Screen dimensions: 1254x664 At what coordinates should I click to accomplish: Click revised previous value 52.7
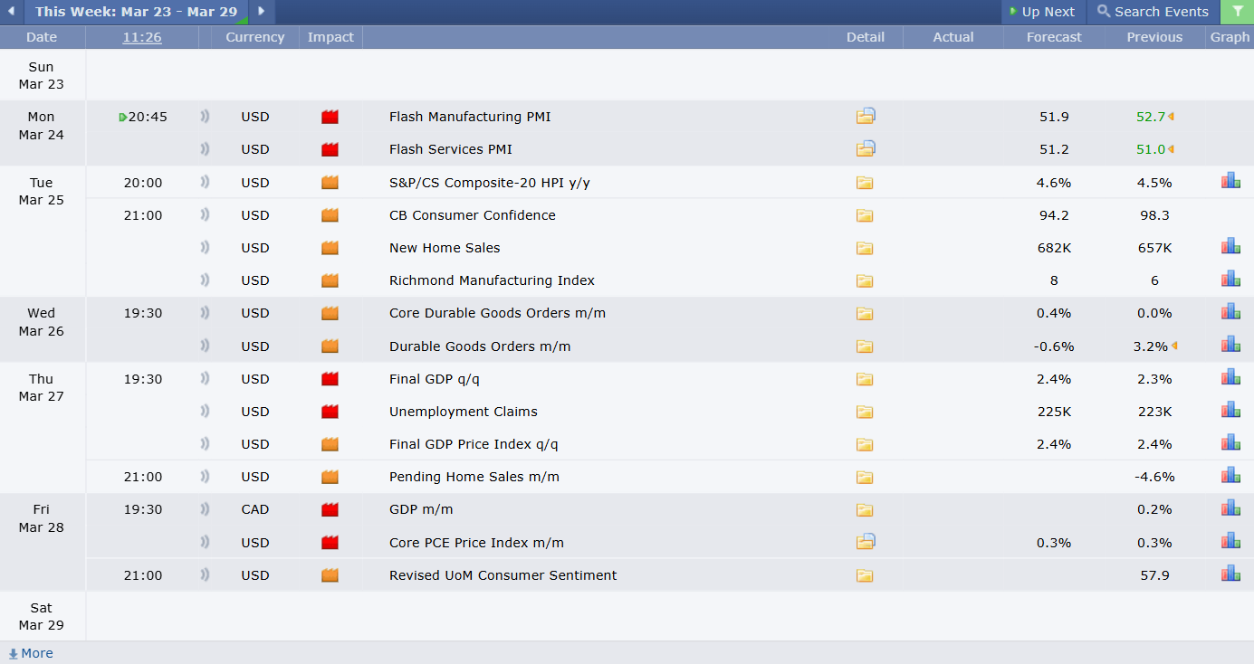click(x=1151, y=117)
